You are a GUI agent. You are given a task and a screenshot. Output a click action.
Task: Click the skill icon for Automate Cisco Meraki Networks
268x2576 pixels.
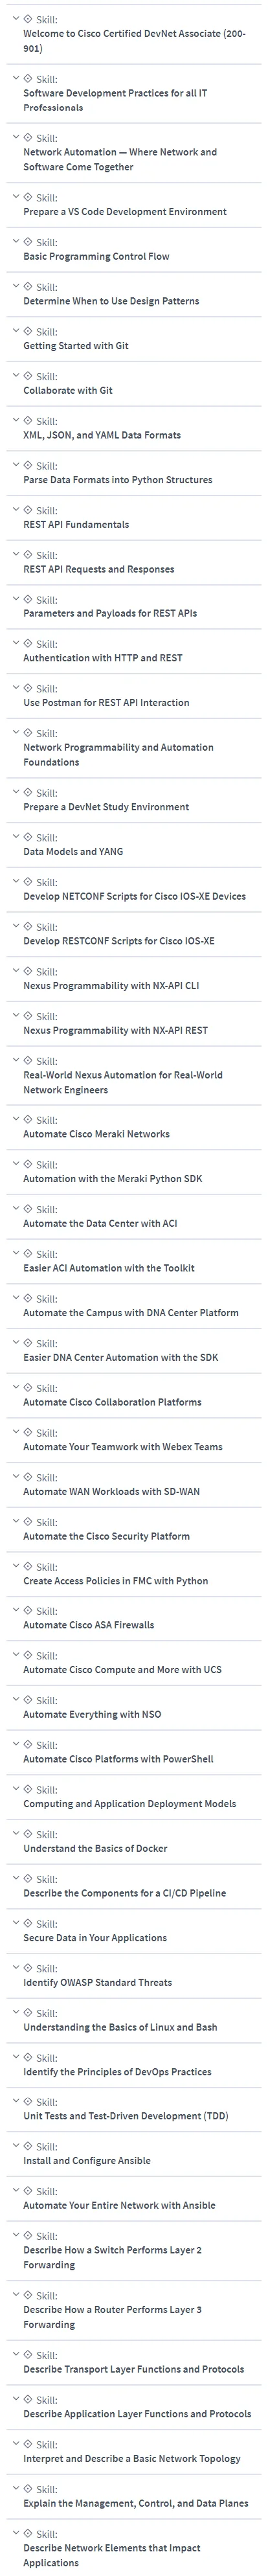[x=28, y=1119]
